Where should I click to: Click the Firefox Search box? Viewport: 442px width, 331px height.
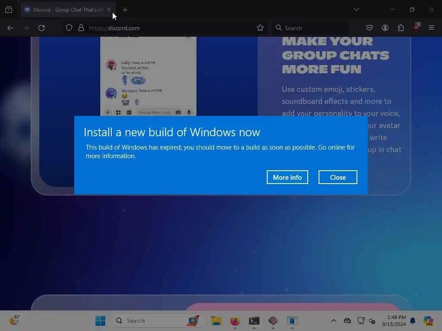(x=310, y=28)
